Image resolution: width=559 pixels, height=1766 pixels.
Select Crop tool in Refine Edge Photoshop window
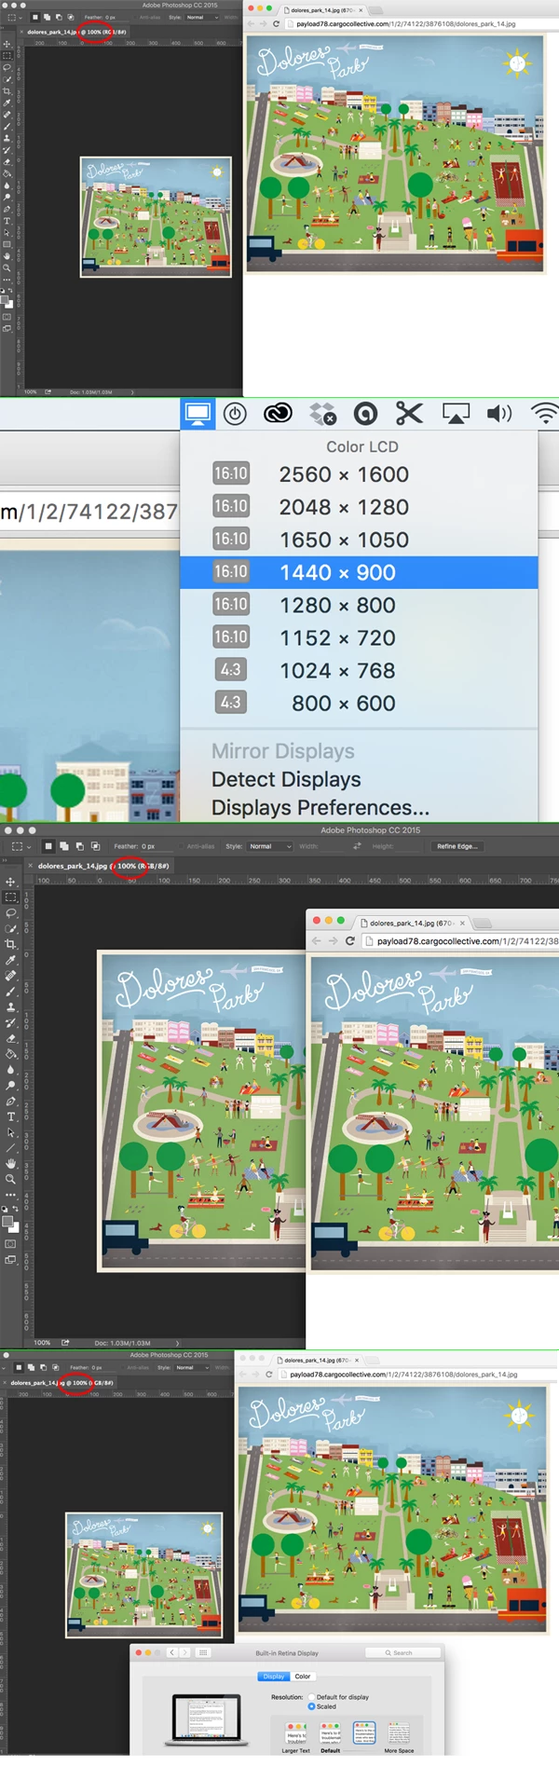click(x=10, y=944)
